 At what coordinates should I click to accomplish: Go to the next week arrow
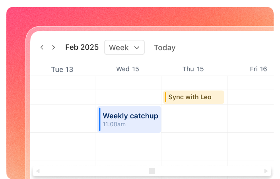tap(54, 48)
